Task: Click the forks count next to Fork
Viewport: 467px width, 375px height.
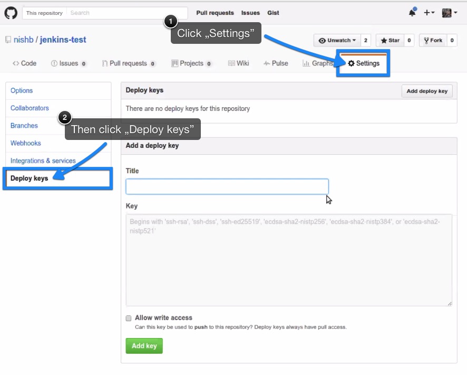Action: pos(452,40)
